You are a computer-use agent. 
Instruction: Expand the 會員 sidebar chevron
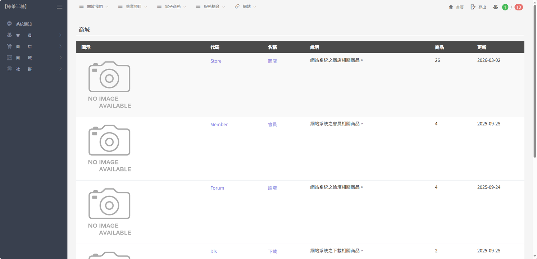[60, 35]
